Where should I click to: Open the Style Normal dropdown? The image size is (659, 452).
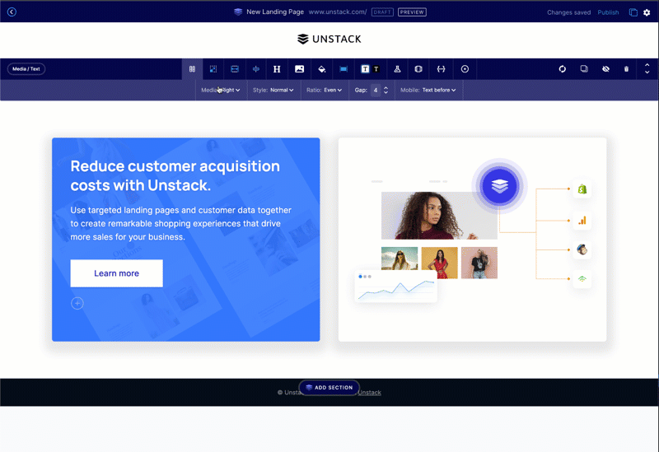[x=273, y=90]
